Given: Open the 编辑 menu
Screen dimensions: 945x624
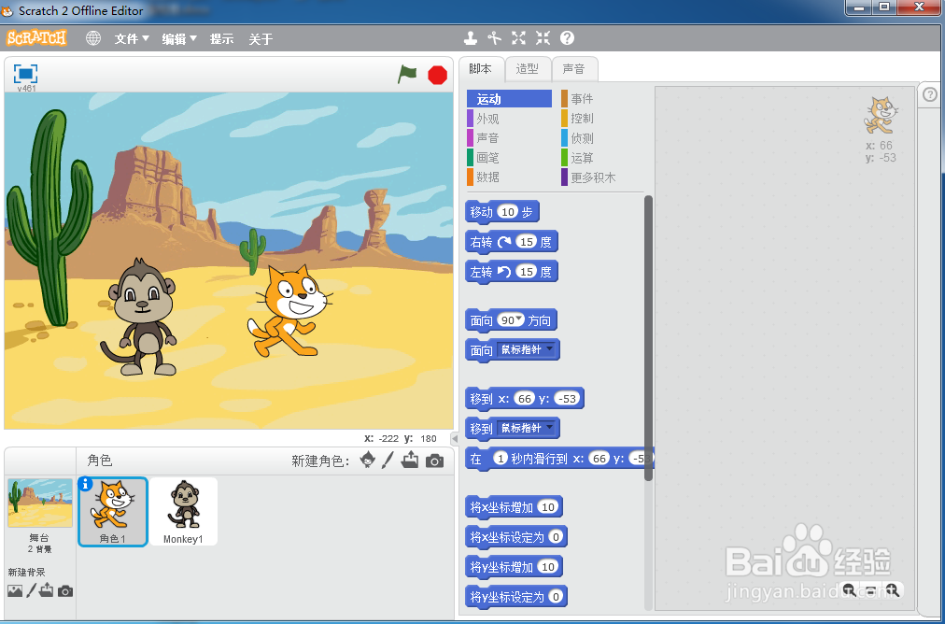Looking at the screenshot, I should coord(179,39).
